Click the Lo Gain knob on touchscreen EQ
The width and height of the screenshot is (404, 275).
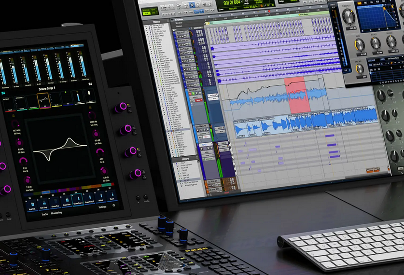click(x=104, y=171)
